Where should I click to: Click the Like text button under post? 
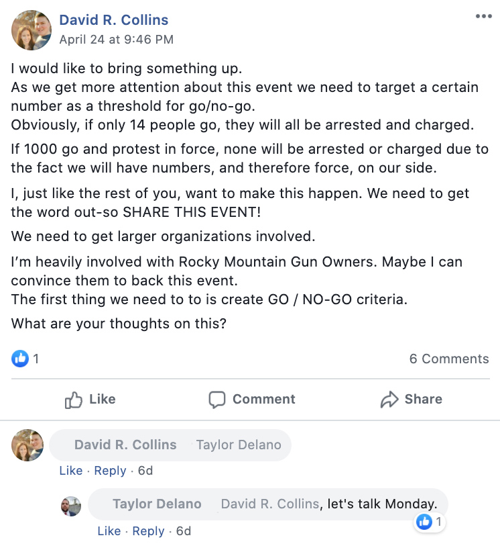[x=102, y=400]
